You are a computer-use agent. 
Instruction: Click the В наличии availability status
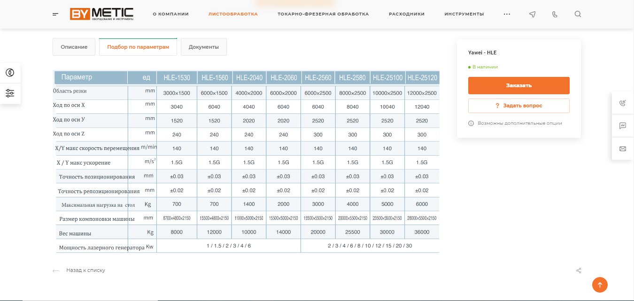pyautogui.click(x=483, y=67)
